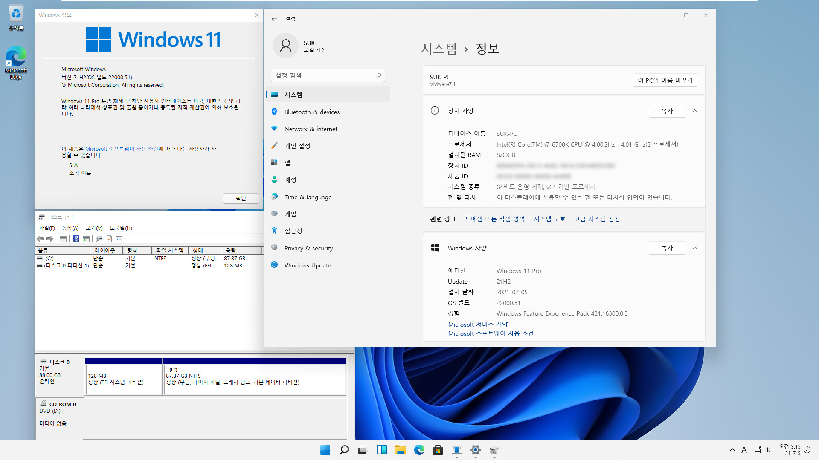Select the 128 MB EFI partition block
The image size is (819, 460).
[123, 377]
